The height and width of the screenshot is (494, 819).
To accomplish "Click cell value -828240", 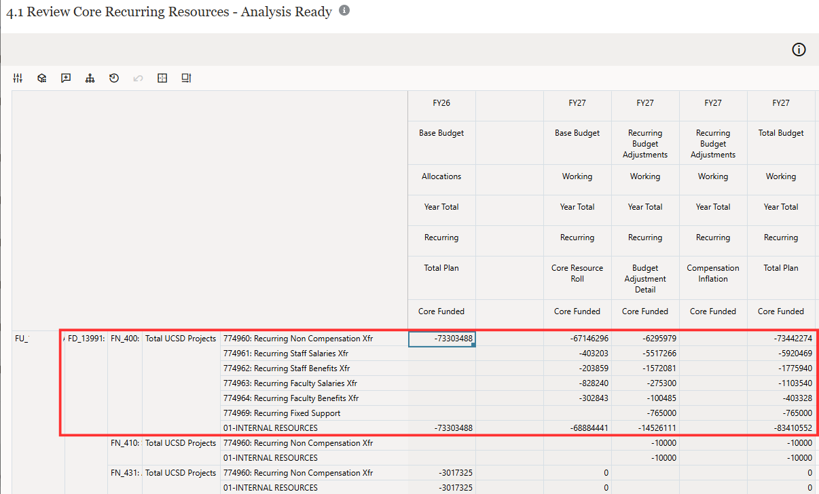I will click(x=577, y=383).
